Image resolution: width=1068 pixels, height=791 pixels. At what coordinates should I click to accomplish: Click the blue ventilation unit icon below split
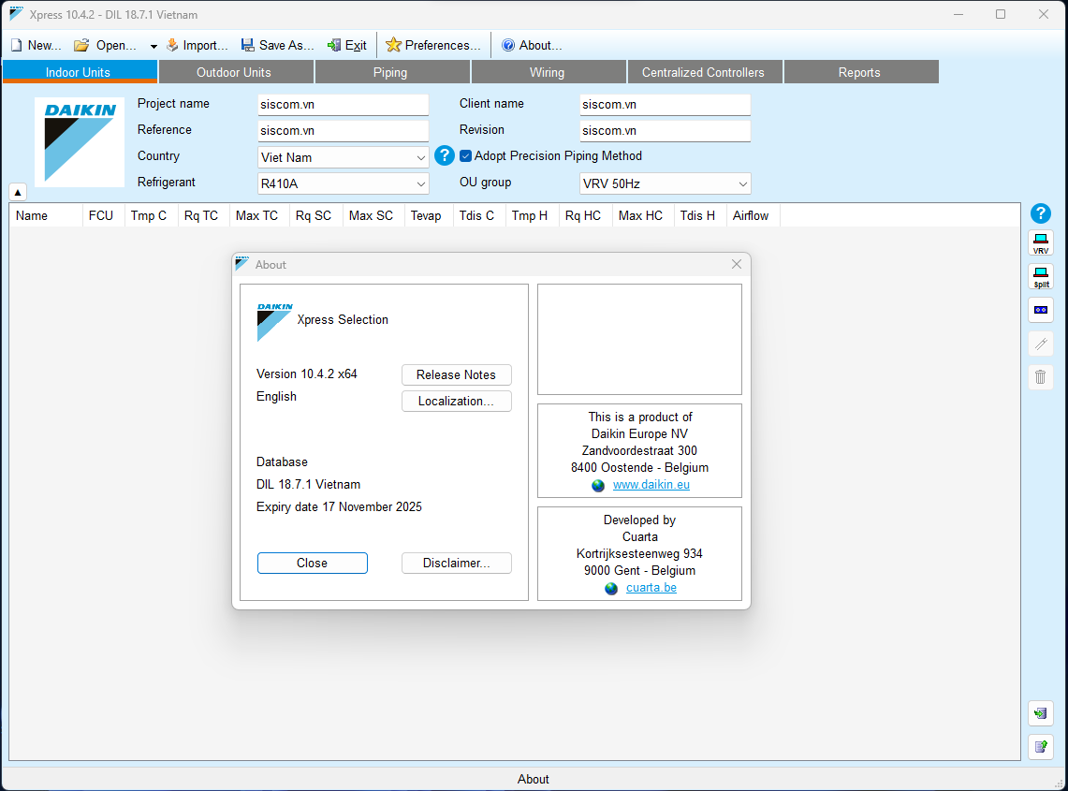pyautogui.click(x=1040, y=310)
